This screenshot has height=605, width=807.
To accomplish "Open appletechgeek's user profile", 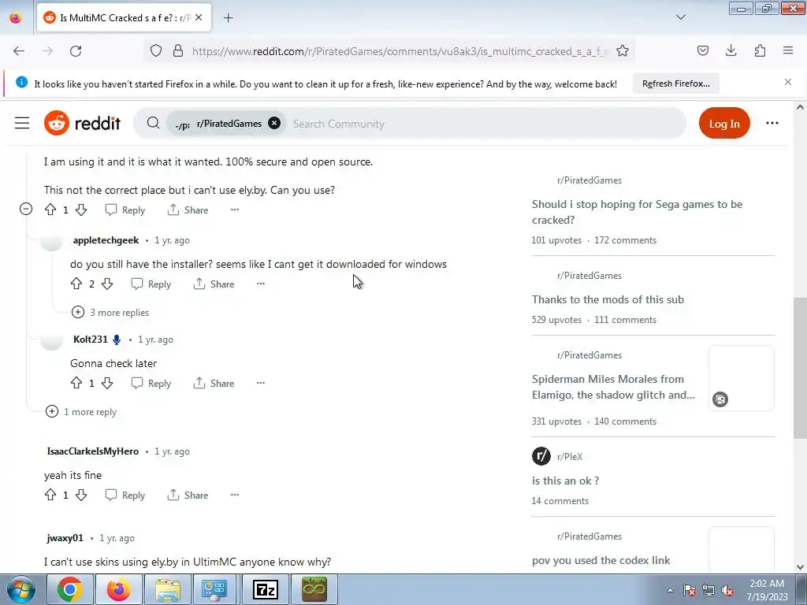I will click(x=106, y=240).
